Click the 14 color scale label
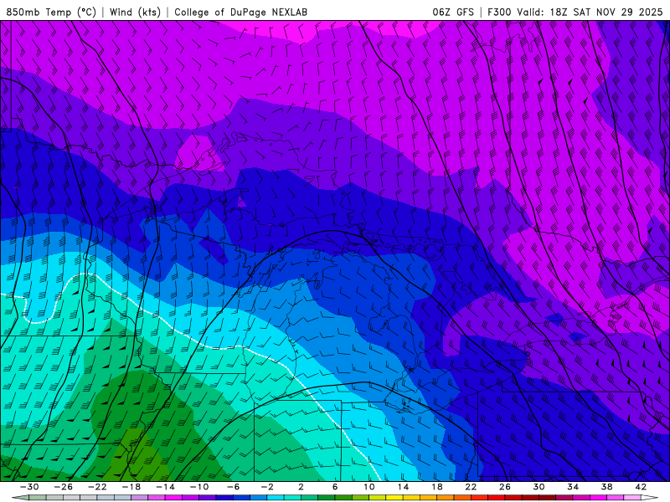This screenshot has height=502, width=670. (403, 487)
